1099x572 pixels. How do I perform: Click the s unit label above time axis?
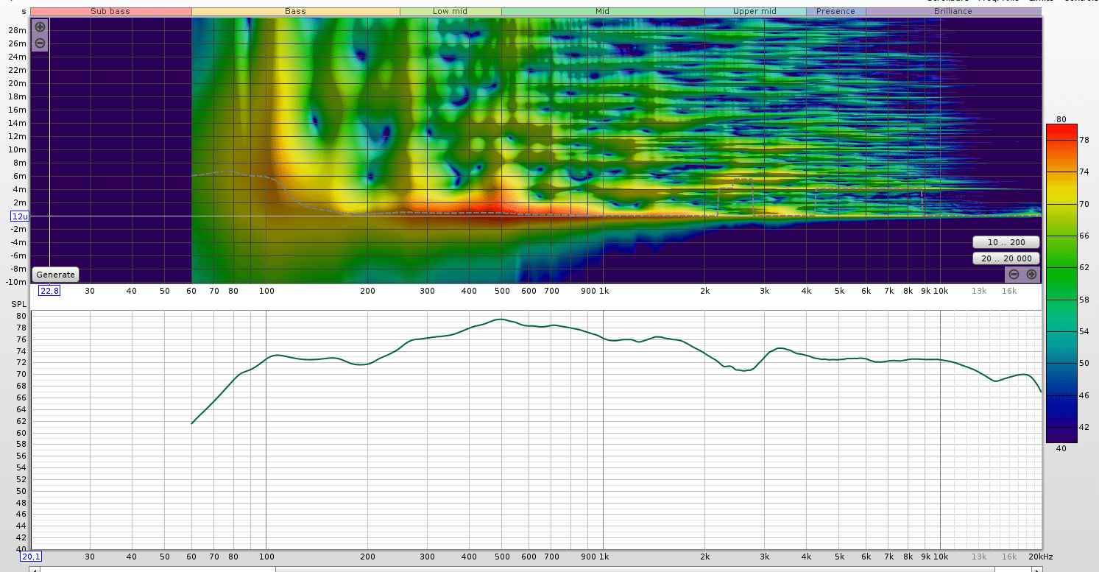pyautogui.click(x=24, y=12)
